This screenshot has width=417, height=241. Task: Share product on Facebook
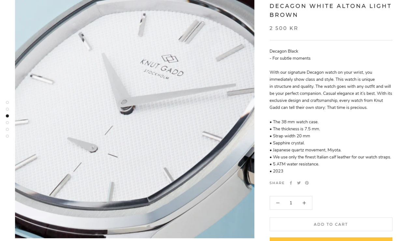(291, 183)
